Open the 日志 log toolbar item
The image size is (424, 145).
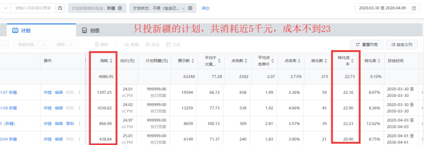(x=174, y=45)
